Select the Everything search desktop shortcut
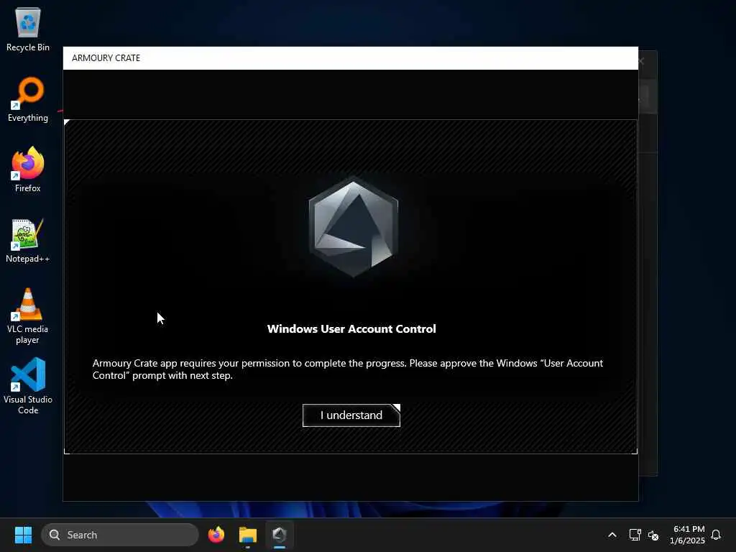736x552 pixels. pyautogui.click(x=28, y=99)
